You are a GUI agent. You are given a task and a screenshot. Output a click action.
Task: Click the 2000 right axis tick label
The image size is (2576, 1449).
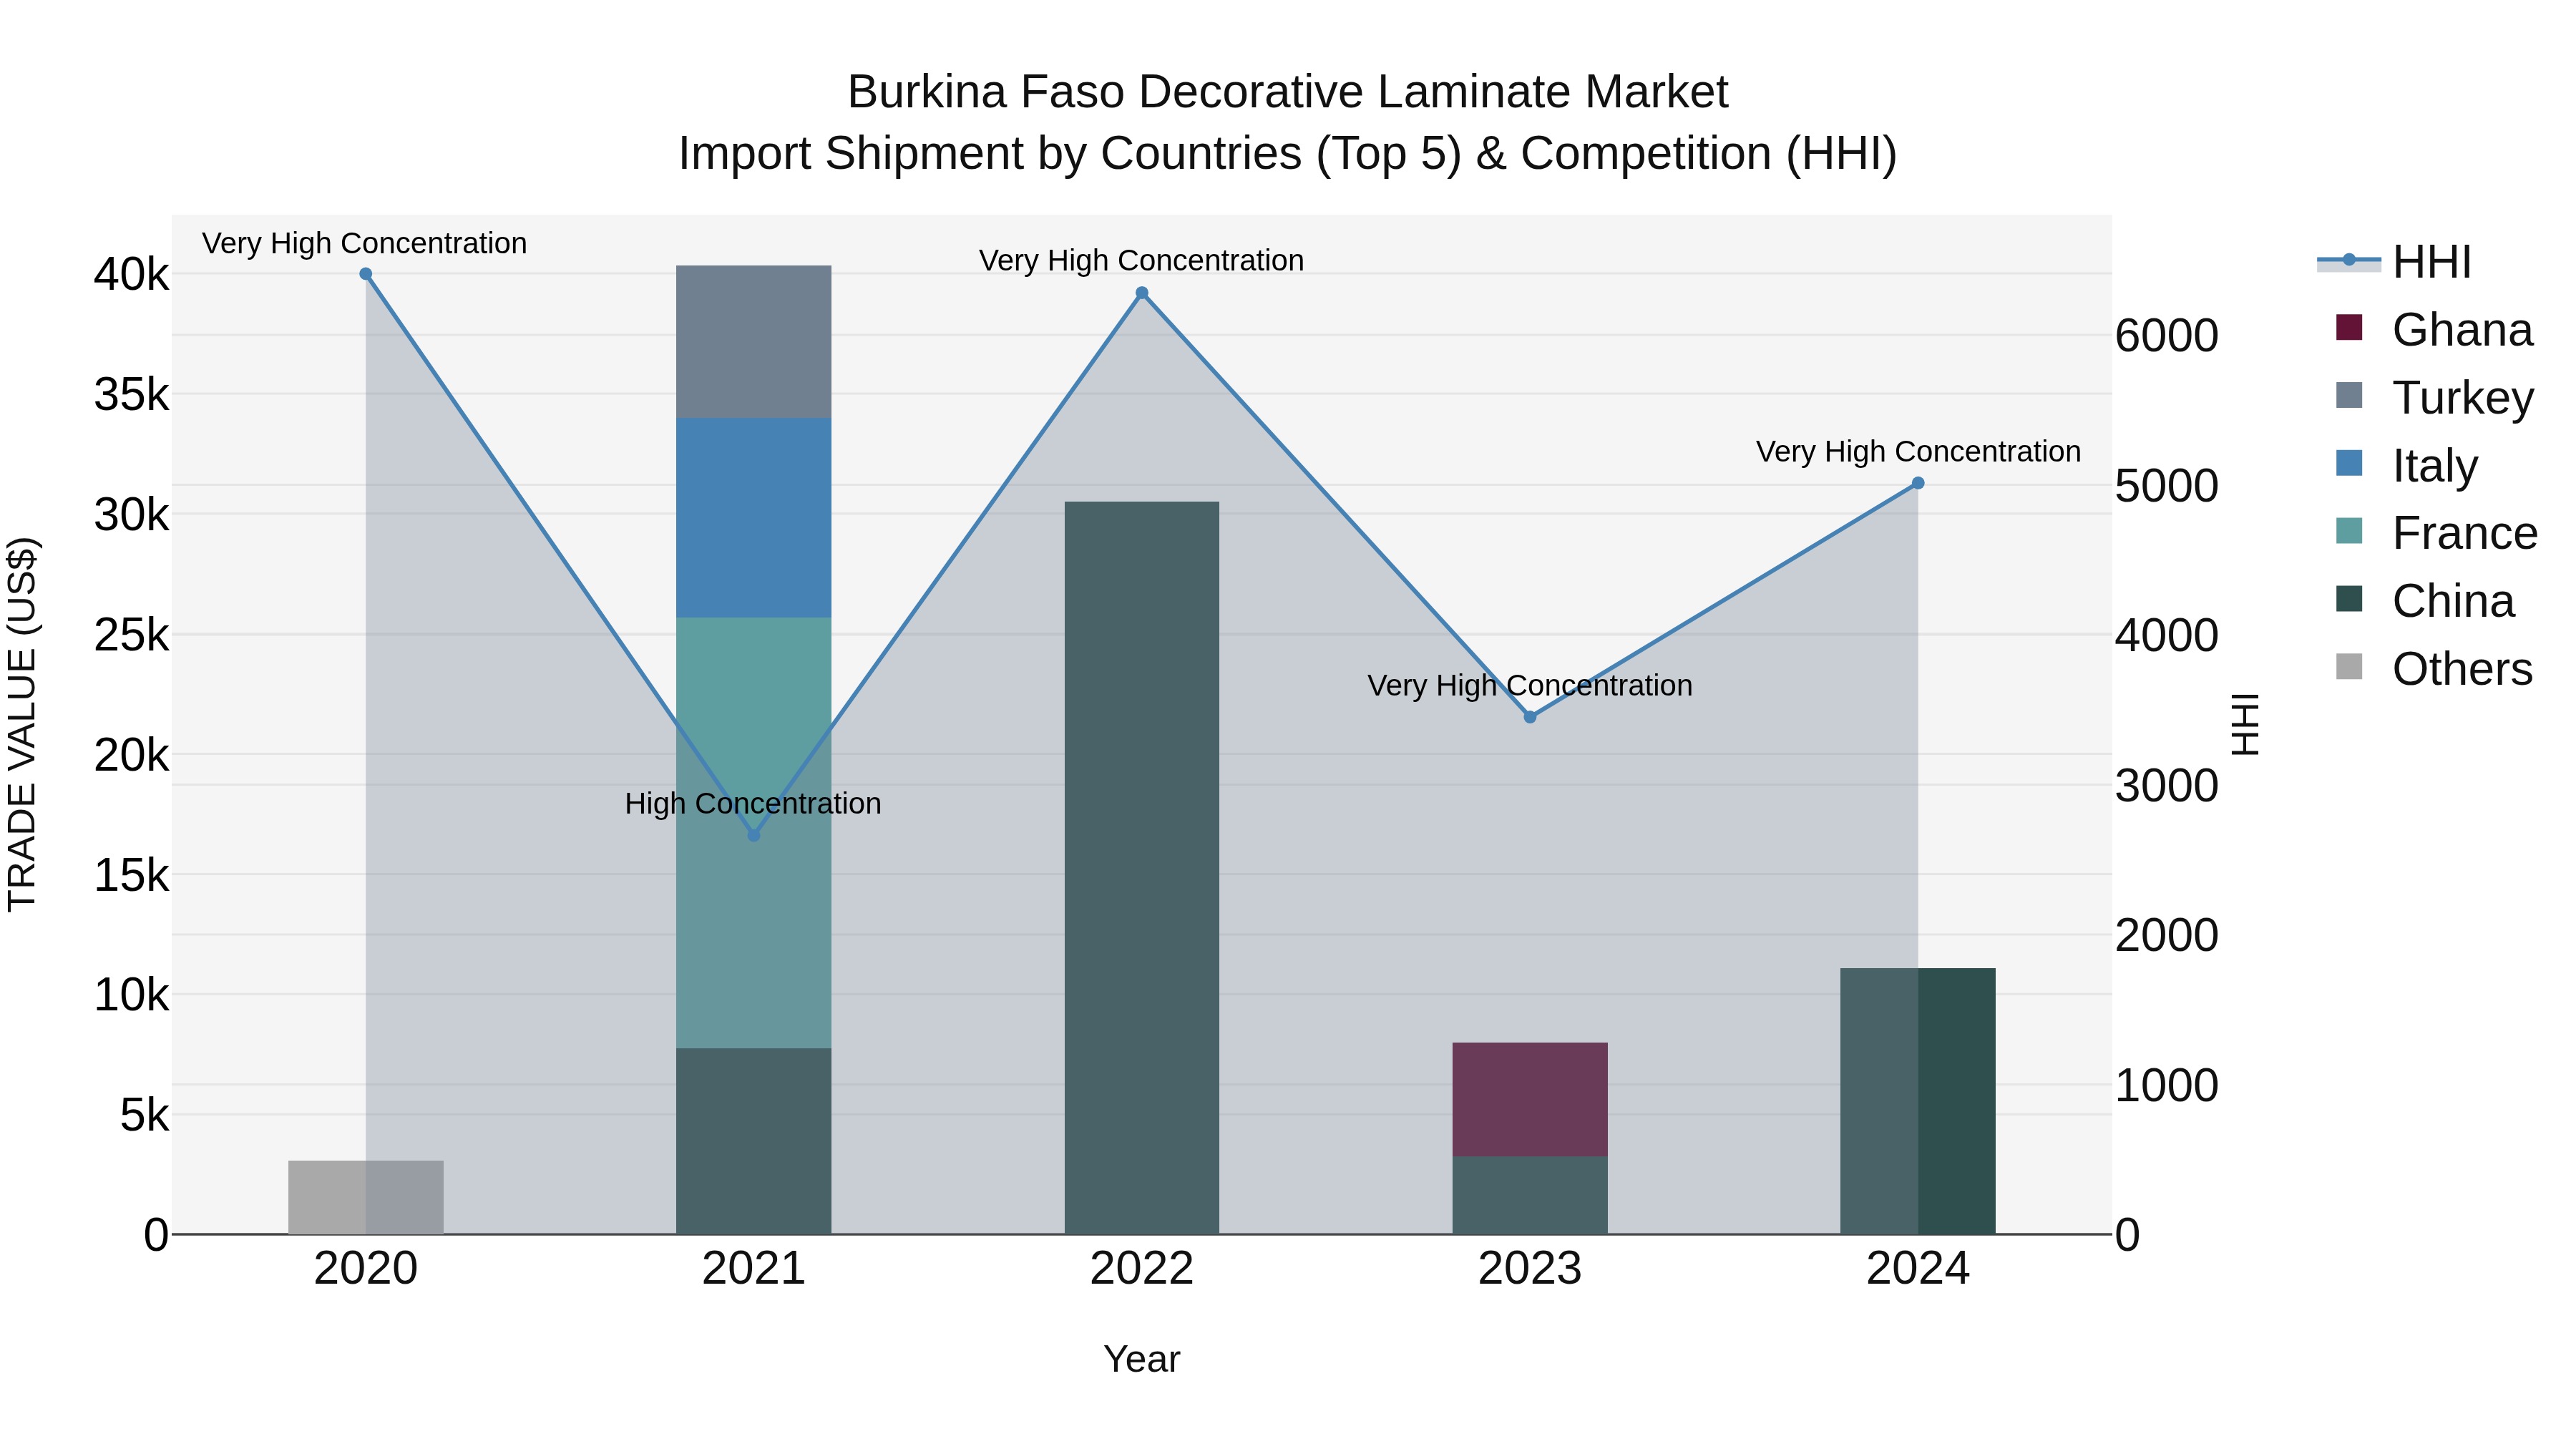(x=2167, y=935)
